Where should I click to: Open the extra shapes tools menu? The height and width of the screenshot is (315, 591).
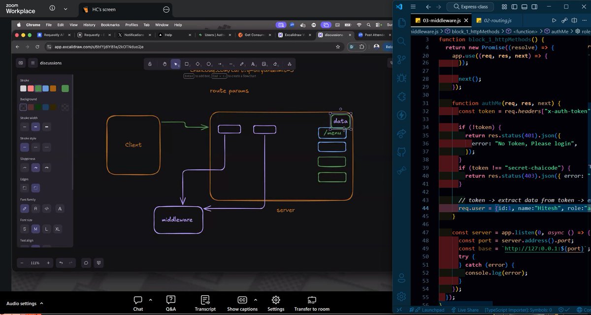click(289, 64)
